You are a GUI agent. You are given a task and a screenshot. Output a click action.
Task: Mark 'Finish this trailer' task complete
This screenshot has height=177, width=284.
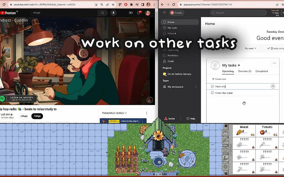[212, 93]
